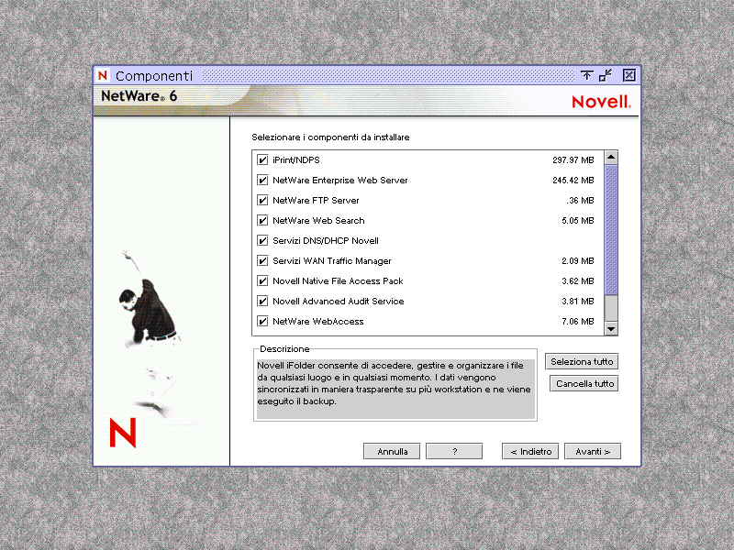Click the resize window icon in title bar
The height and width of the screenshot is (550, 734).
click(606, 75)
